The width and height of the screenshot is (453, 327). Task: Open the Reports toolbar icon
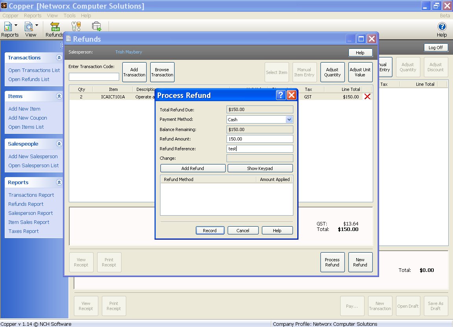[x=8, y=27]
